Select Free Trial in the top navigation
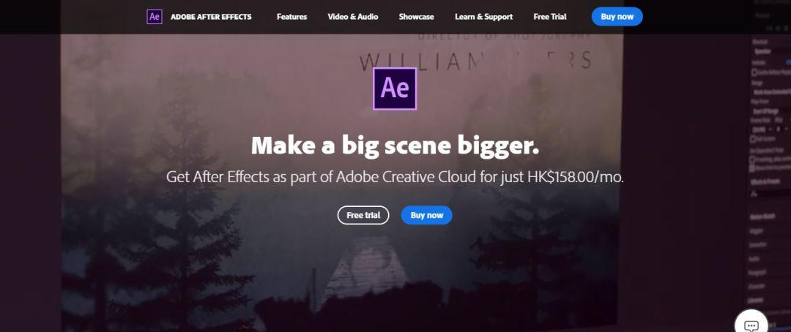Viewport: 791px width, 332px height. [550, 17]
